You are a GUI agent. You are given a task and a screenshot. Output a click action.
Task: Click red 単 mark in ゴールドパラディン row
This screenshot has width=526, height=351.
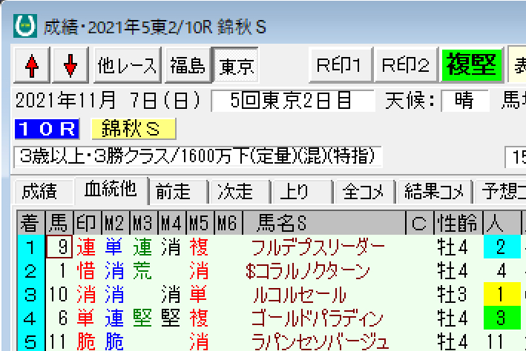[86, 318]
